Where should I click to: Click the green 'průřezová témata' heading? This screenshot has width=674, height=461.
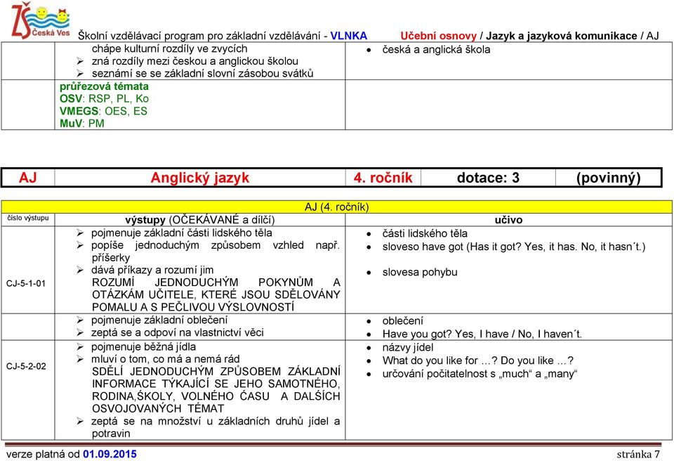point(104,86)
